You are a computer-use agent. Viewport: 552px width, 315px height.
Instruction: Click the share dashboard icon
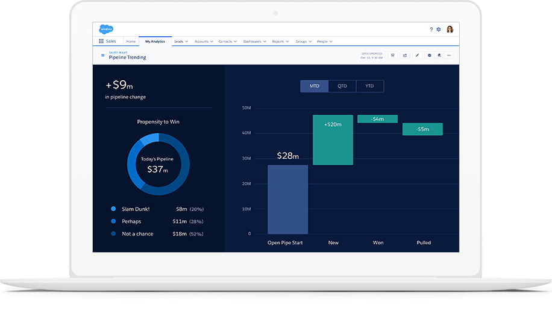click(405, 56)
